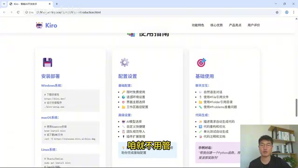Click the folder icon beside 使用#Folder引用目录
This screenshot has height=168, width=298.
point(201,102)
